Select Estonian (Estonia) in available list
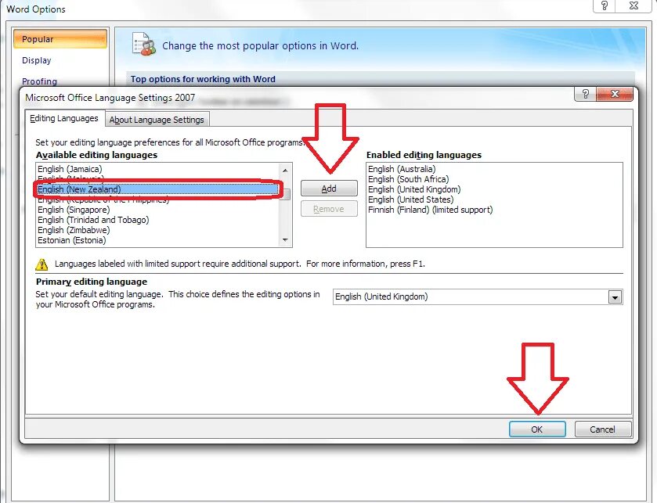The width and height of the screenshot is (657, 503). pyautogui.click(x=157, y=240)
